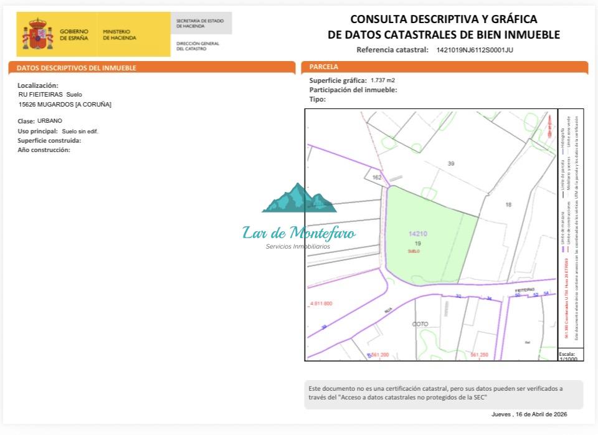This screenshot has width=598, height=435.
Task: Click the vertical map legend strip
Action: [x=571, y=227]
